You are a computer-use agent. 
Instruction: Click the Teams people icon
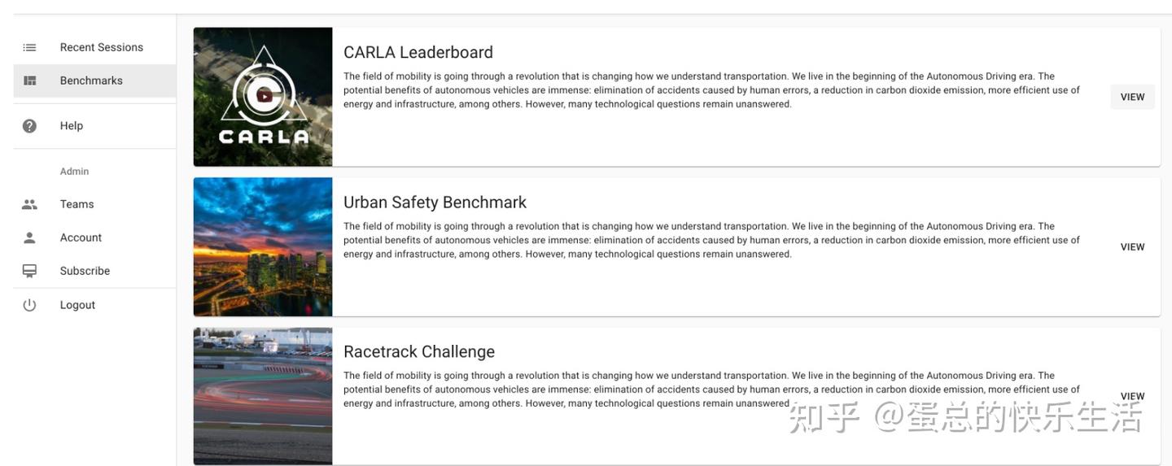(29, 204)
